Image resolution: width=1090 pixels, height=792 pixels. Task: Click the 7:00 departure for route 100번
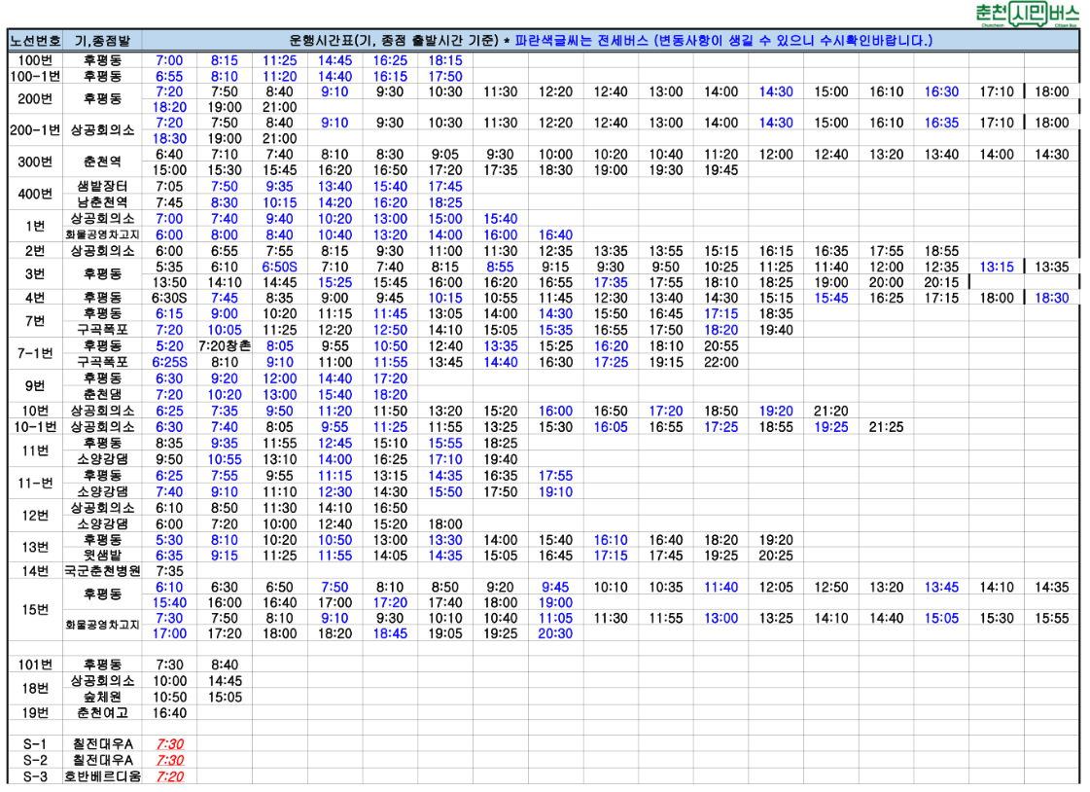click(x=169, y=60)
